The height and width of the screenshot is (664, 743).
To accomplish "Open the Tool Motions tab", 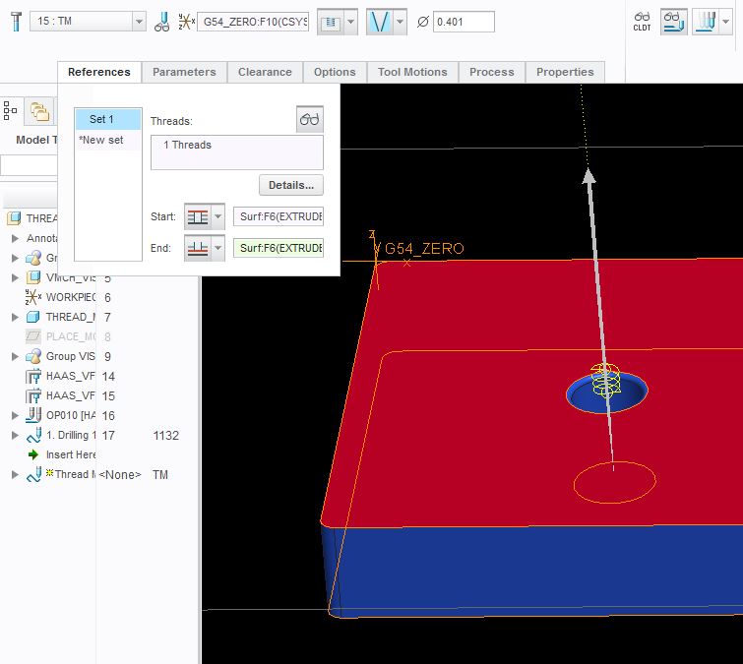I will pos(412,72).
